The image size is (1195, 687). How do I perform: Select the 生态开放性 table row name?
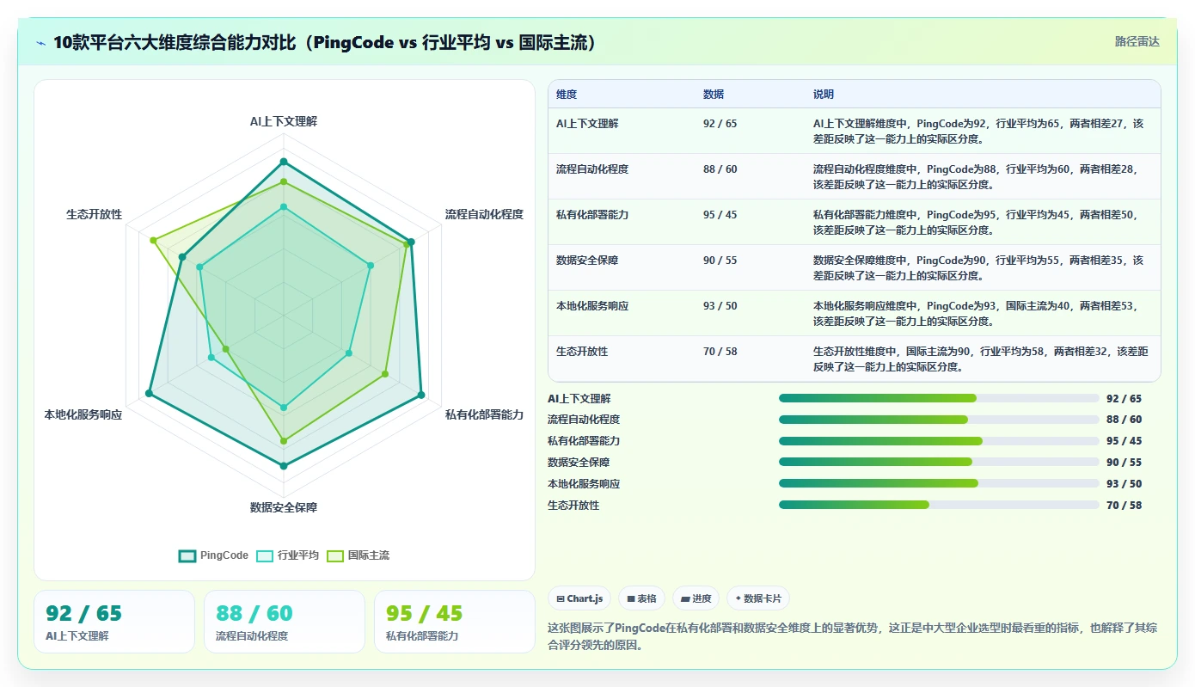tap(582, 352)
